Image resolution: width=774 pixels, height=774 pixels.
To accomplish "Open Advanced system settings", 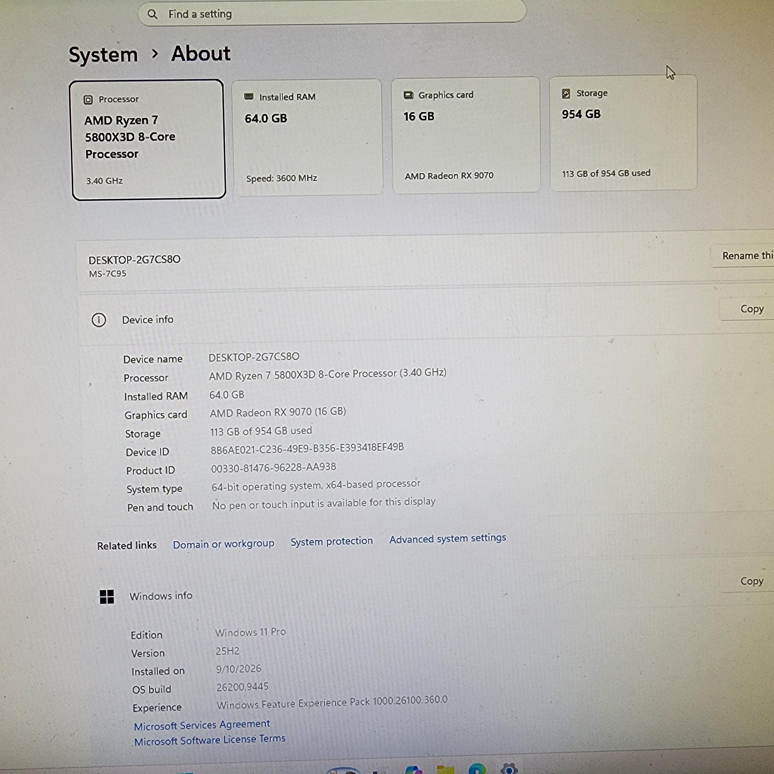I will click(x=447, y=539).
